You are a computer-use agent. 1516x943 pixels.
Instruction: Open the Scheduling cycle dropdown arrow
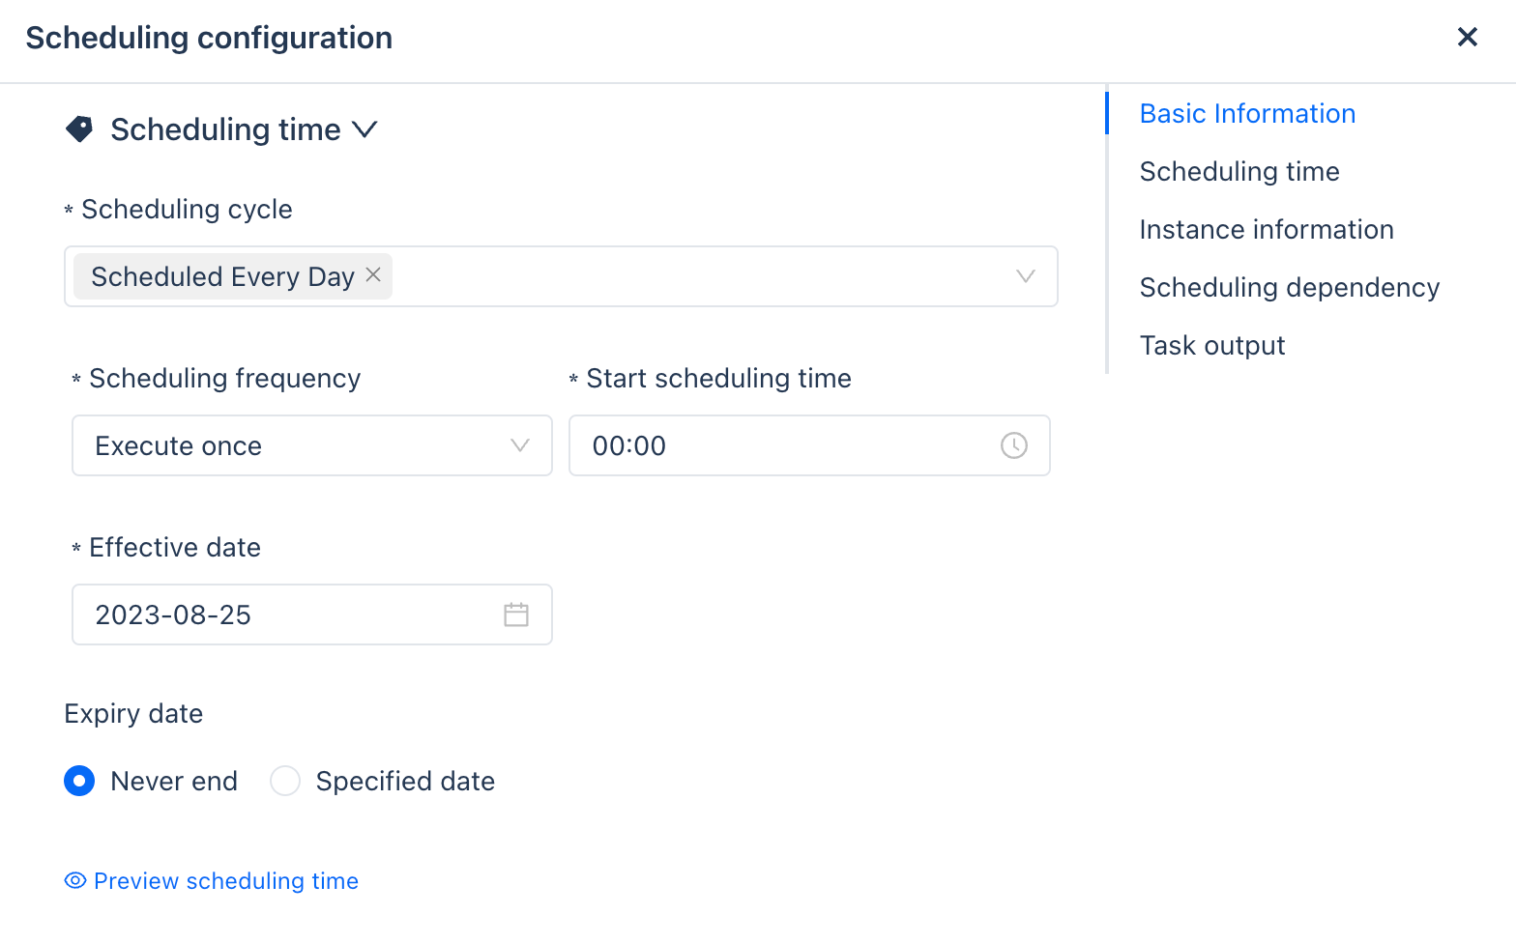coord(1025,276)
